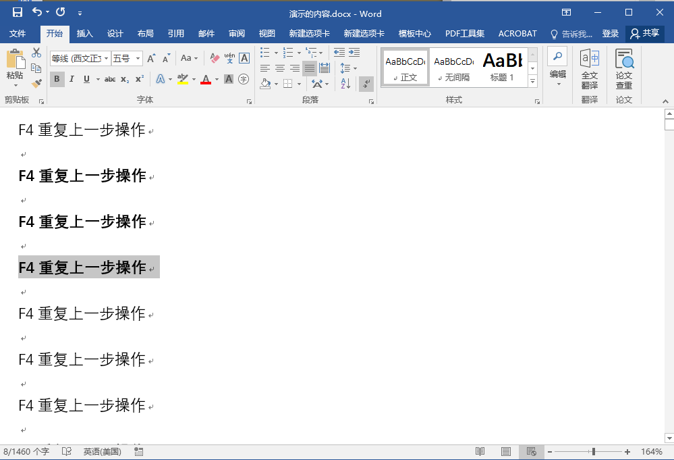Open 全文翻译 full-text translation tool
Screen dimensions: 674x460
[x=590, y=69]
